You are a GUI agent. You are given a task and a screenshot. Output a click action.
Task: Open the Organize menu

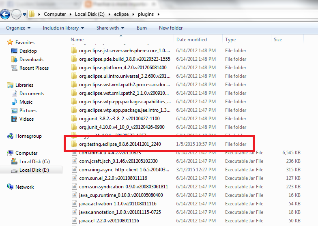[x=18, y=28]
